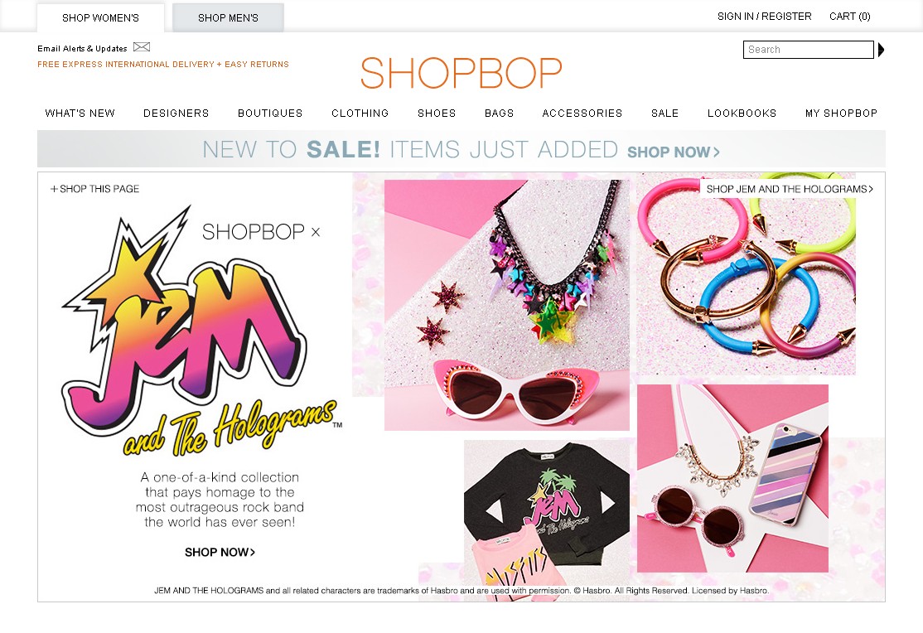Select the Shop Women's tab
Image resolution: width=923 pixels, height=633 pixels.
100,17
